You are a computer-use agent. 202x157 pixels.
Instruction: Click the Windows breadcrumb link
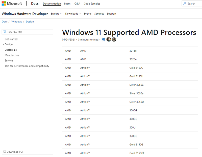[17, 22]
